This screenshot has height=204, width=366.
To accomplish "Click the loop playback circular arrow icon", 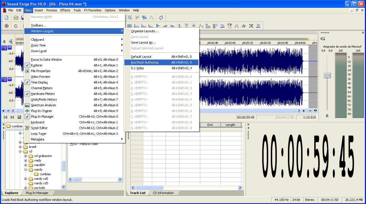I will (16, 26).
